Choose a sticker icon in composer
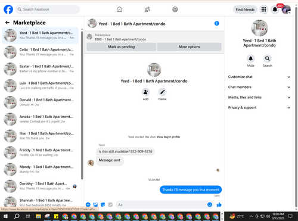Screen dimensions: 298x221 [x=103, y=204]
